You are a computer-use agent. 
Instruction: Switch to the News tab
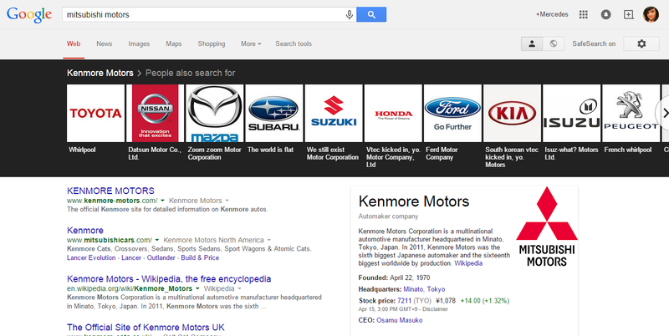pyautogui.click(x=104, y=43)
